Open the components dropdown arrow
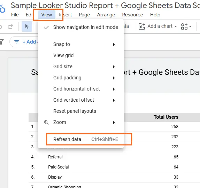Viewport: 200px width, 188px height. pos(190,26)
